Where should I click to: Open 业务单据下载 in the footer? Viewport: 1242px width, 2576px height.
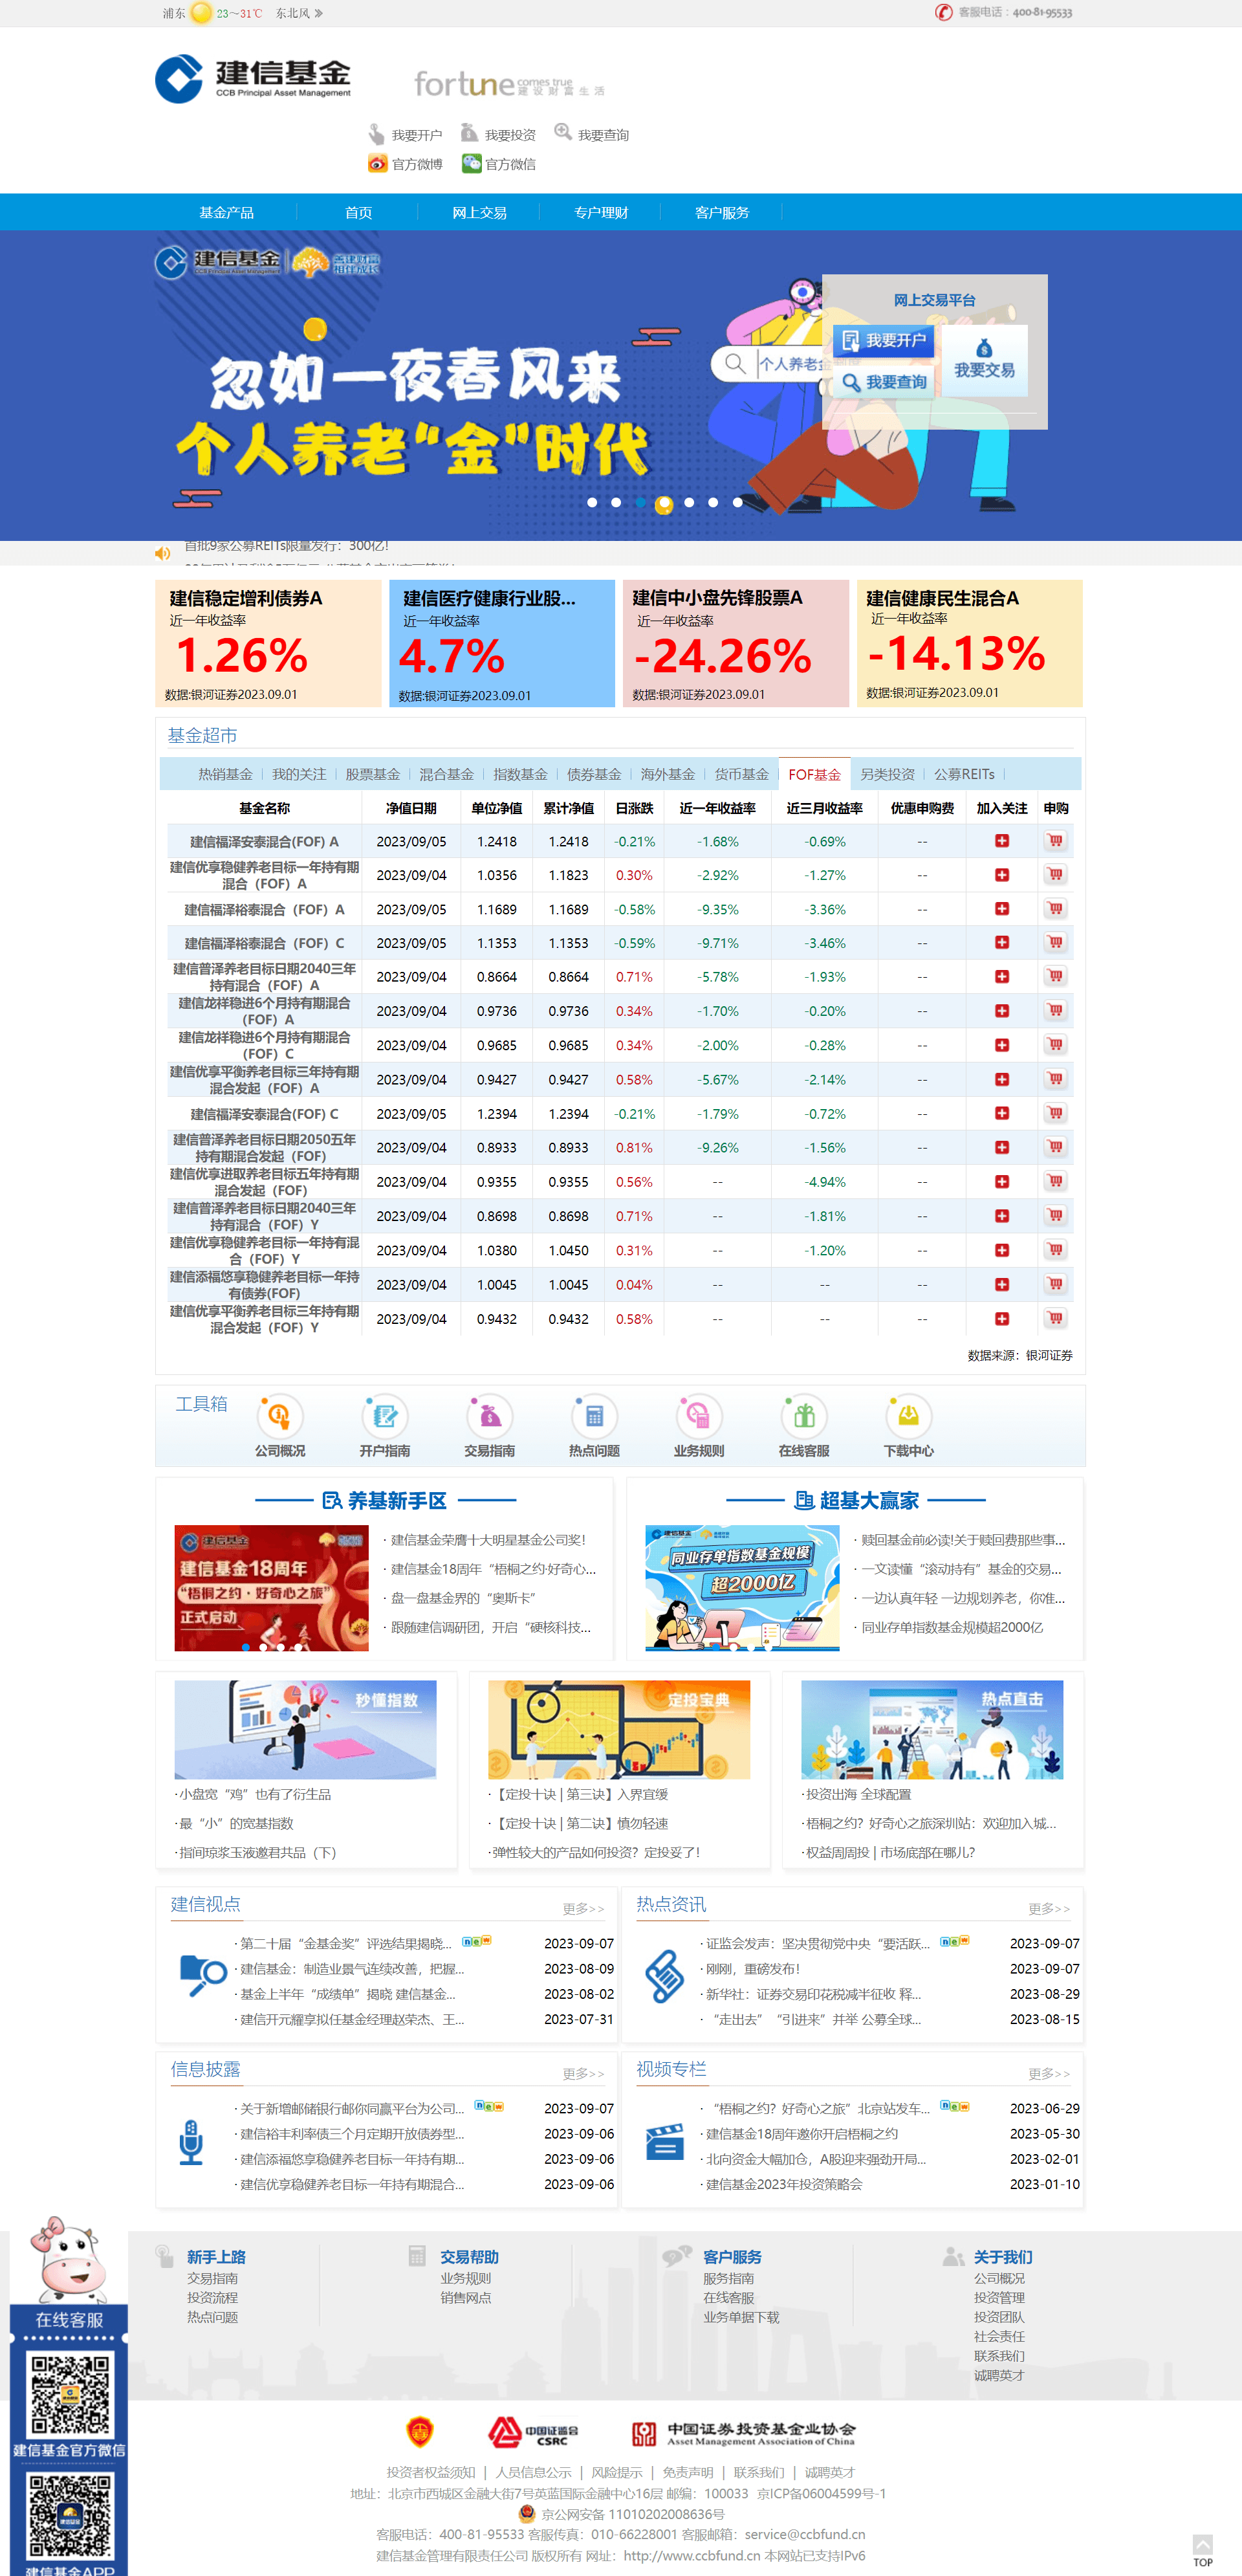click(741, 2317)
